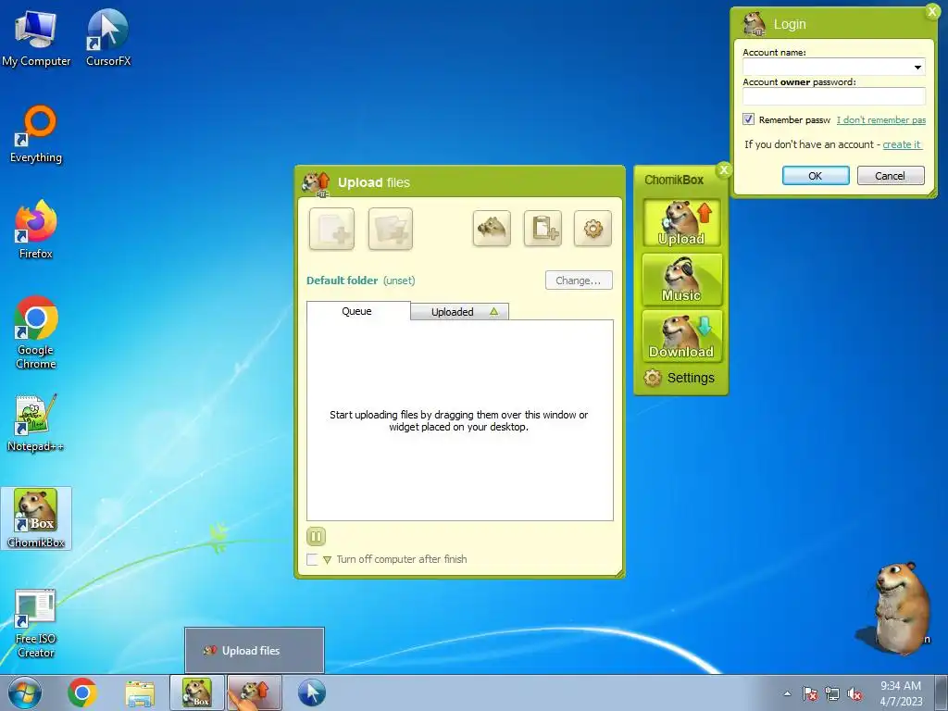
Task: Click the Account owner password field
Action: pyautogui.click(x=834, y=96)
